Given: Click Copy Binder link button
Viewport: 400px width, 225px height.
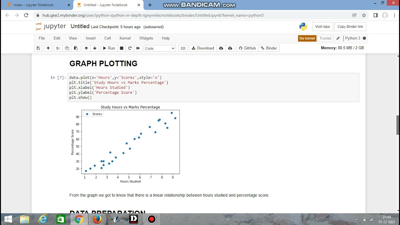Looking at the screenshot, I should click(350, 27).
